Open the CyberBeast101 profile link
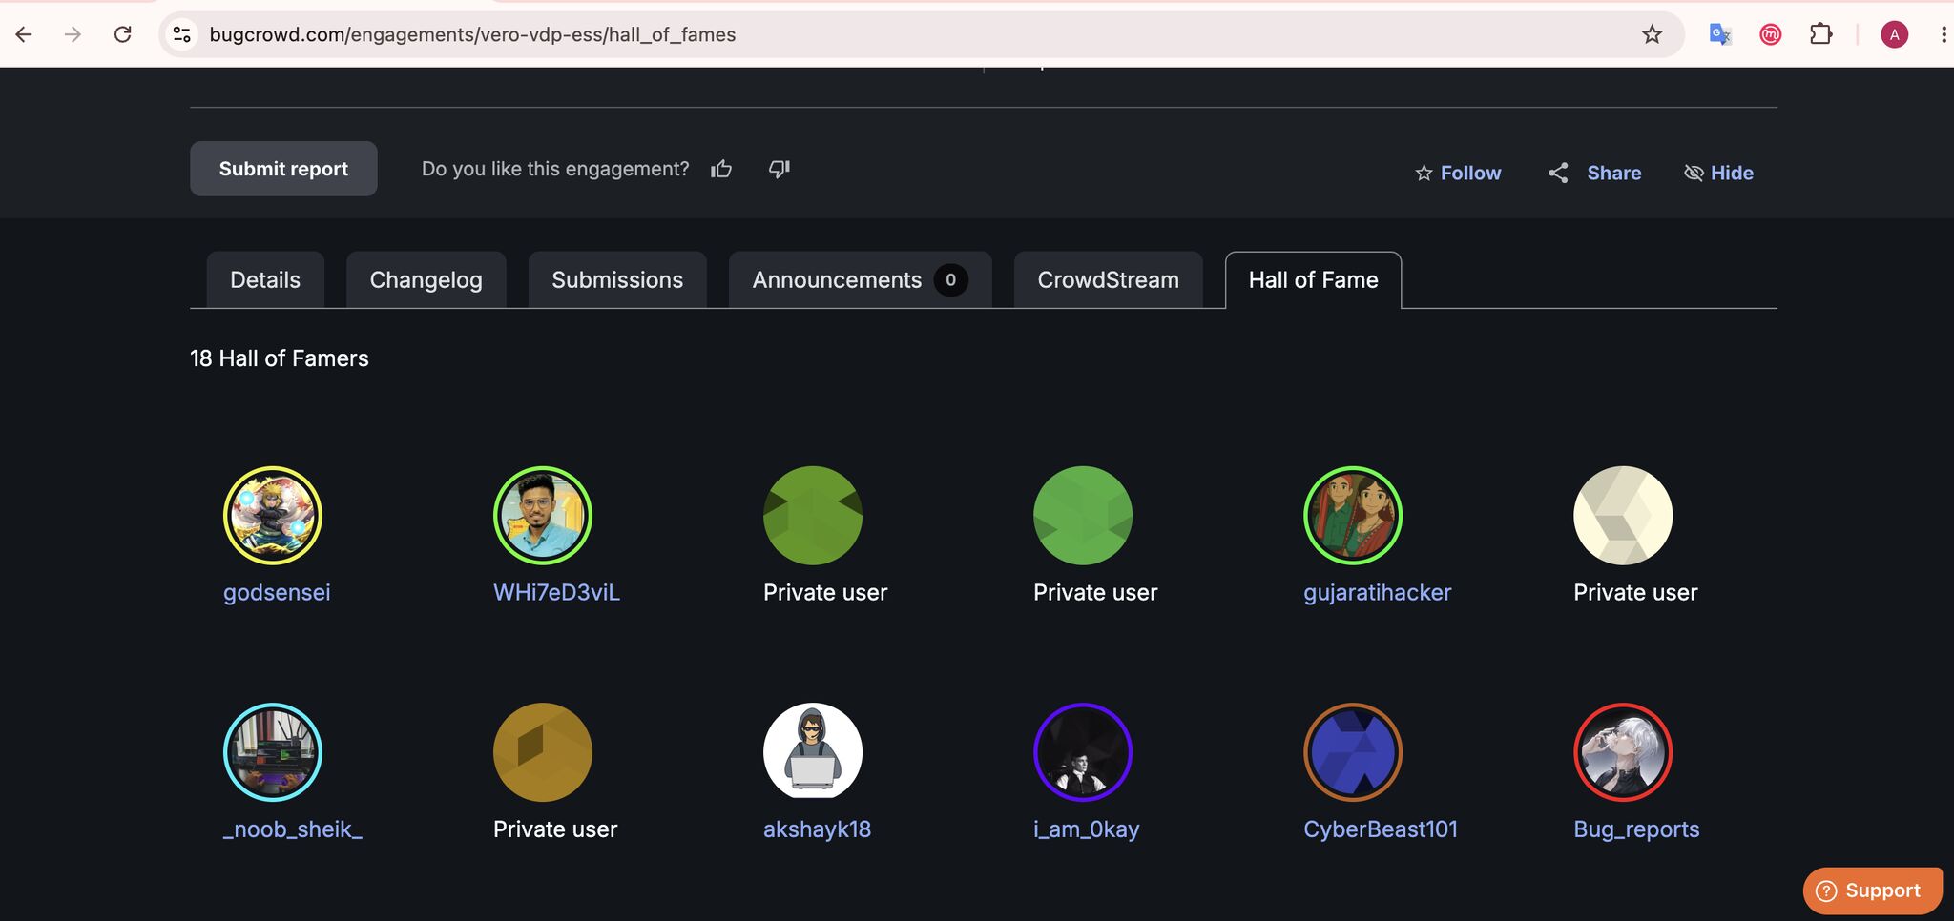Screen dimensions: 1954x921 pos(1381,829)
